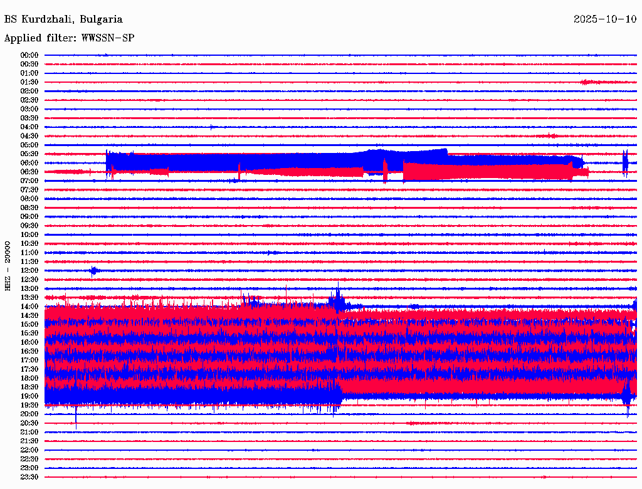Select the 04:00 time label
The image size is (642, 489).
(x=29, y=127)
